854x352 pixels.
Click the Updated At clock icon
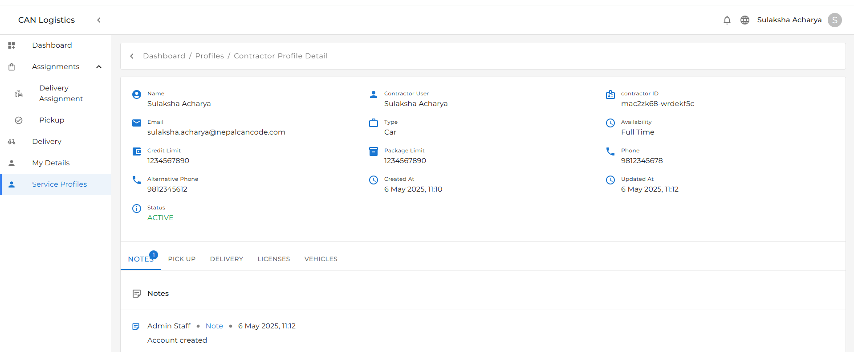coord(610,180)
